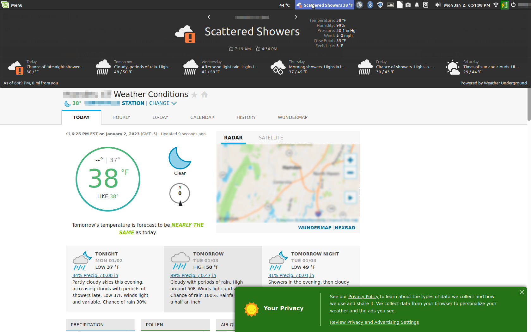Play the radar animation
This screenshot has height=332, width=531.
[350, 198]
